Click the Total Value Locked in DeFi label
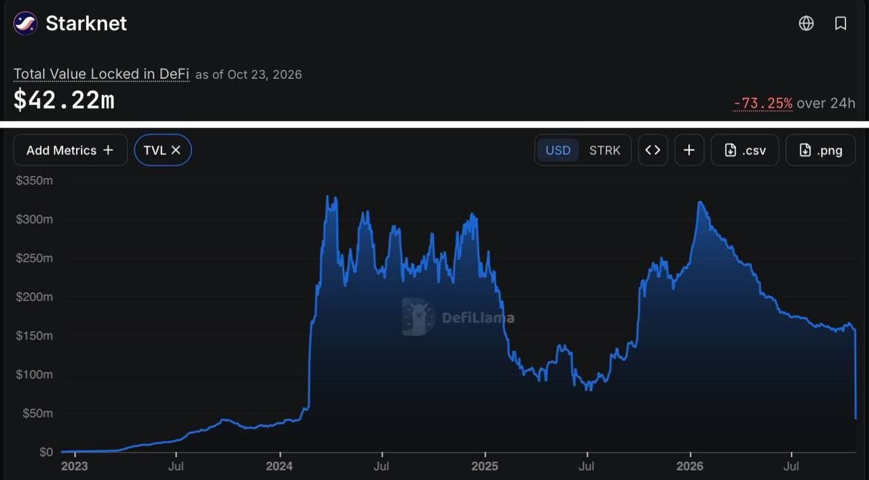869x480 pixels. (101, 74)
